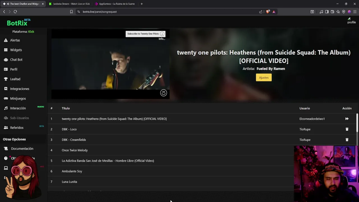Click the Fueled By Ramen artist name
The image size is (359, 202).
[271, 69]
